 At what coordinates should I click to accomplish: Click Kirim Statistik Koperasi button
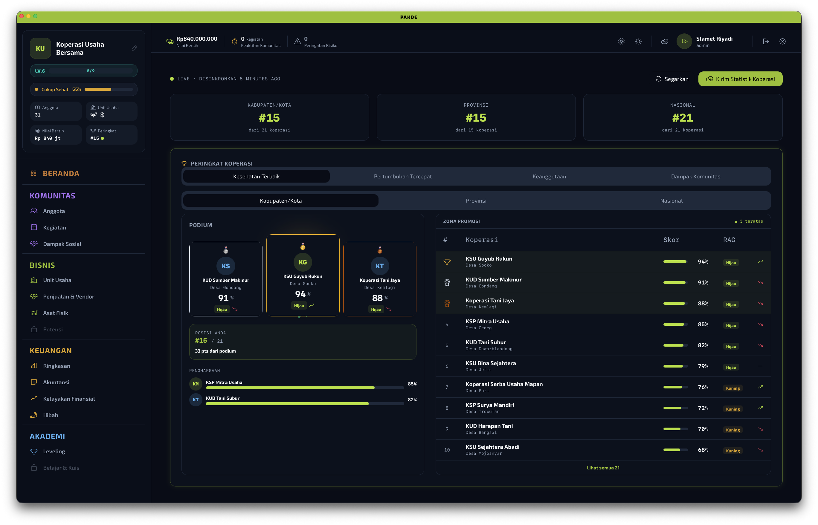(740, 79)
